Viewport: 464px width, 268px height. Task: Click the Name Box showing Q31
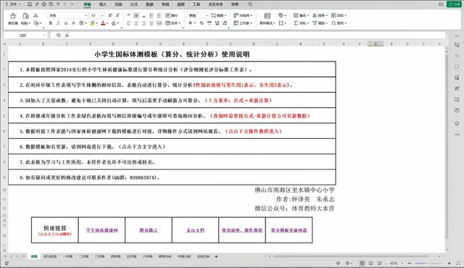[25, 35]
